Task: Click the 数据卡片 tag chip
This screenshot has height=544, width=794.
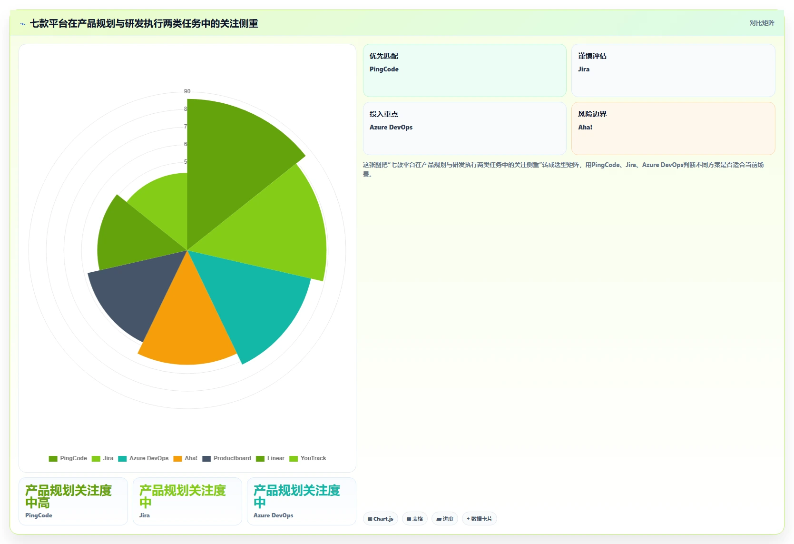Action: click(480, 519)
